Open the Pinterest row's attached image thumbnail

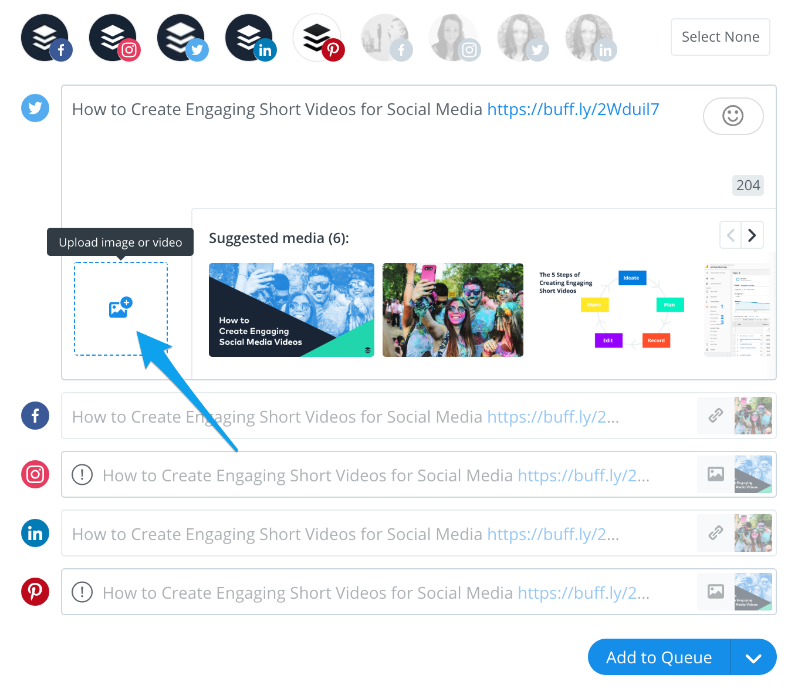point(753,592)
